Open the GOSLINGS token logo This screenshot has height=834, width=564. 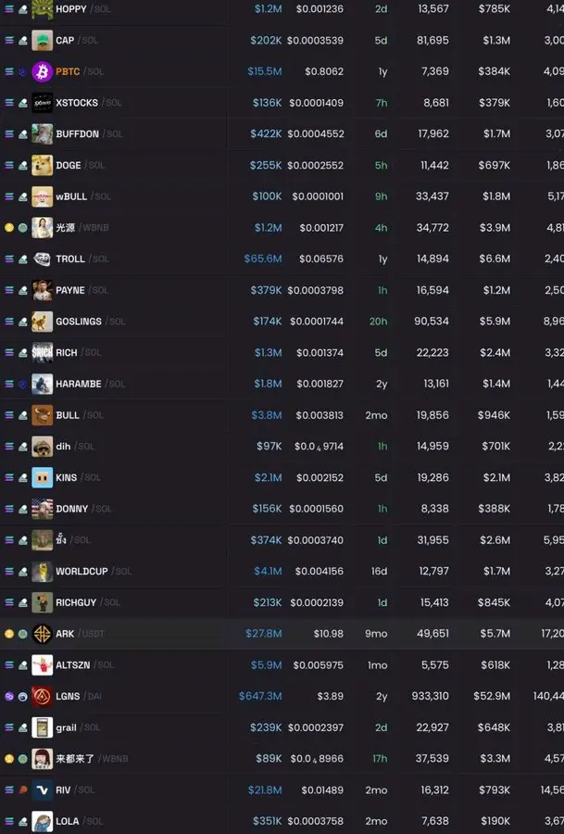(42, 322)
